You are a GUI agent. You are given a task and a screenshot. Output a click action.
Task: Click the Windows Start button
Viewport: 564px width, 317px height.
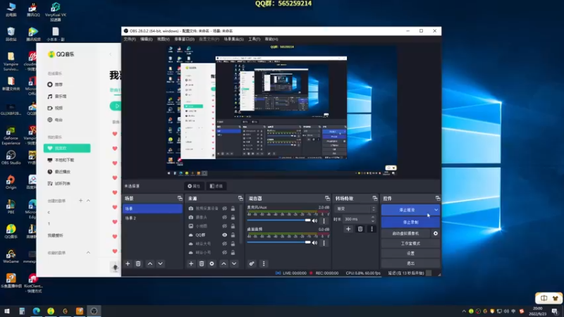(x=7, y=311)
